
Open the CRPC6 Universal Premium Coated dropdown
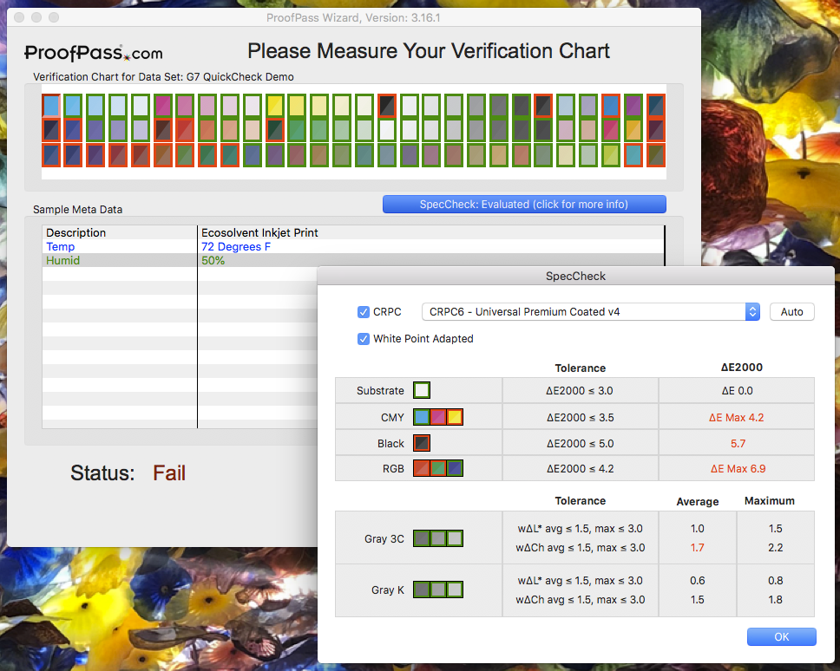(591, 312)
